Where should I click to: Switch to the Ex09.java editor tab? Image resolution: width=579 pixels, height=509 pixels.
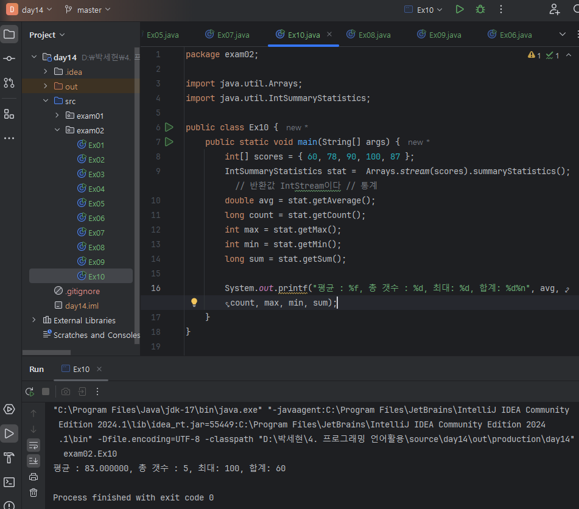(x=445, y=35)
